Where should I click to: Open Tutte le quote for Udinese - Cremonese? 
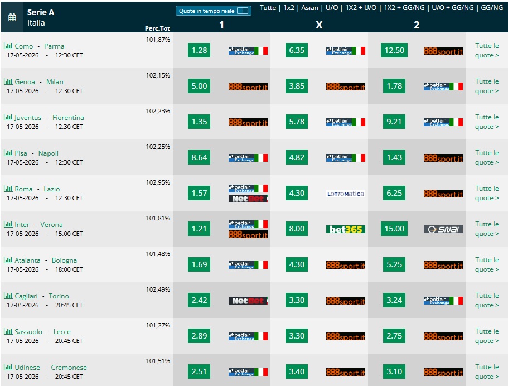tap(487, 371)
